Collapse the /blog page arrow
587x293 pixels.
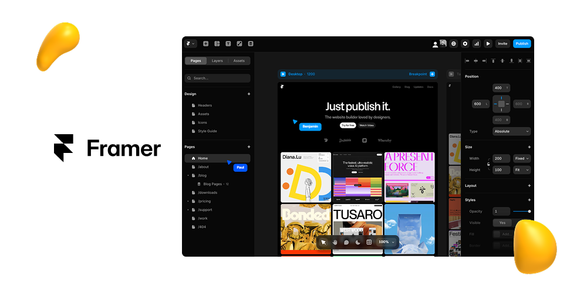click(188, 175)
